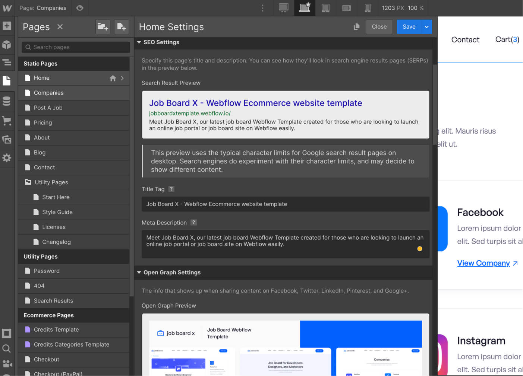Collapse the Open Graph Settings section
Image resolution: width=523 pixels, height=376 pixels.
(x=139, y=272)
